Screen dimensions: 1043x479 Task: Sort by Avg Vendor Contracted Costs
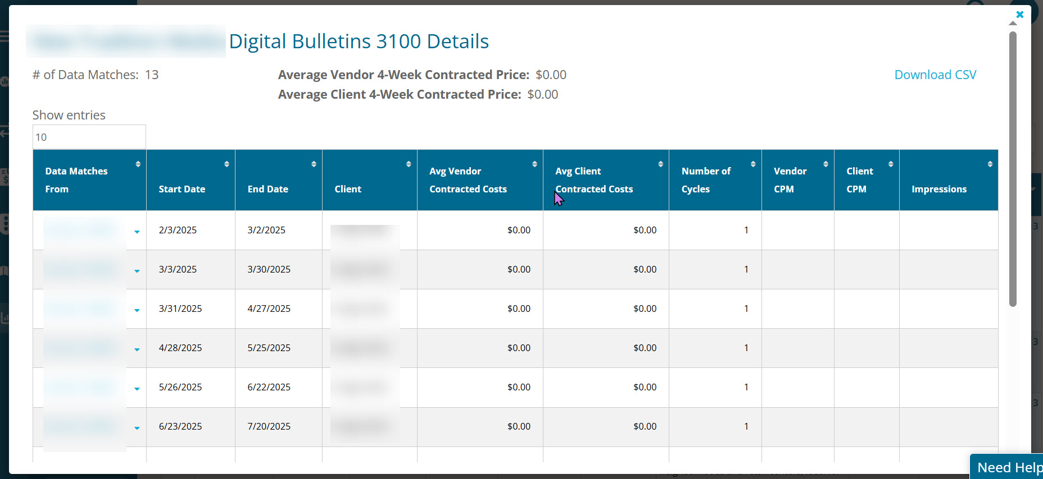[x=479, y=180]
